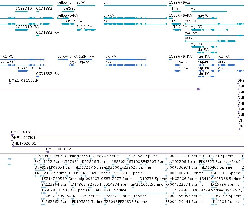Click the vas-PA protein label
244x206 pixels.
[x=224, y=57]
